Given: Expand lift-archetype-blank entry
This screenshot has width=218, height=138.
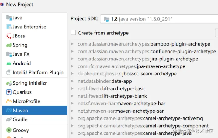Looking at the screenshot, I should click(x=72, y=96).
